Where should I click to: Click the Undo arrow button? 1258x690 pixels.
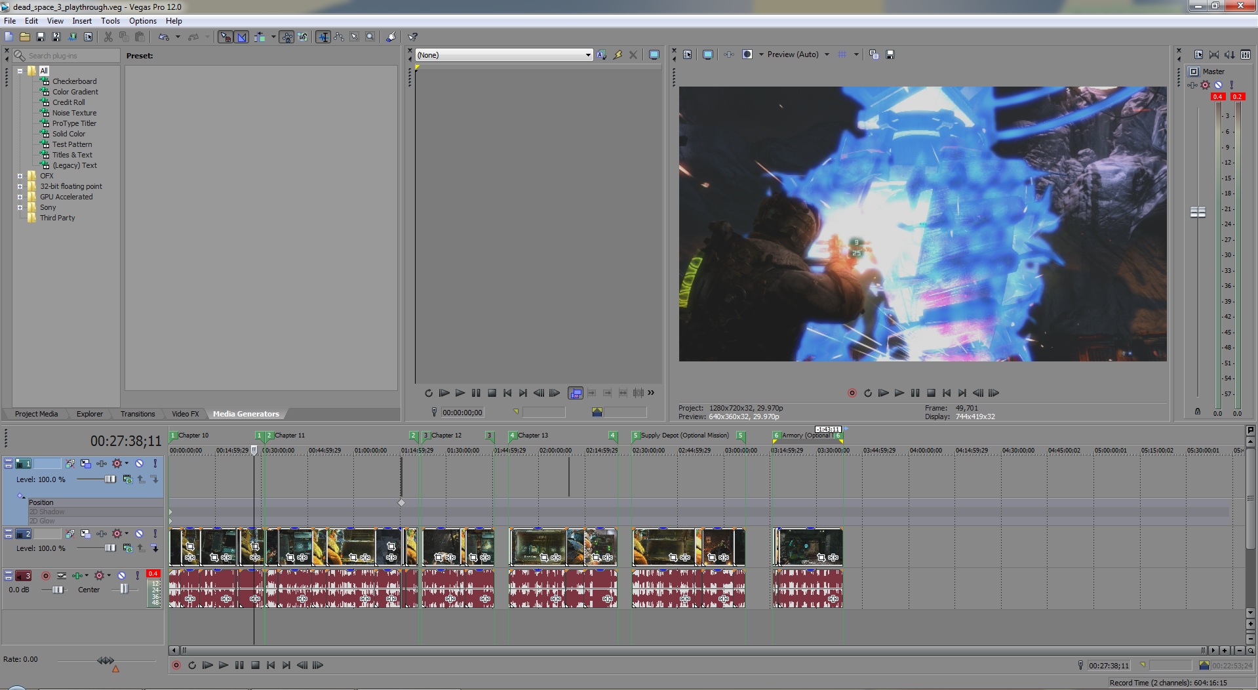pos(164,37)
